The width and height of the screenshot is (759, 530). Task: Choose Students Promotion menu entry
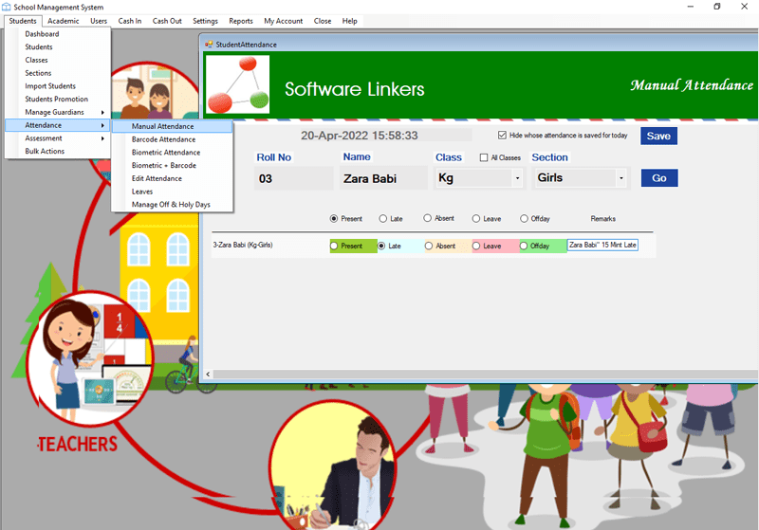click(58, 100)
